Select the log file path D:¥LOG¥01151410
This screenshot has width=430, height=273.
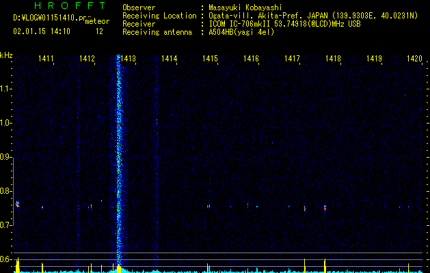(x=50, y=18)
